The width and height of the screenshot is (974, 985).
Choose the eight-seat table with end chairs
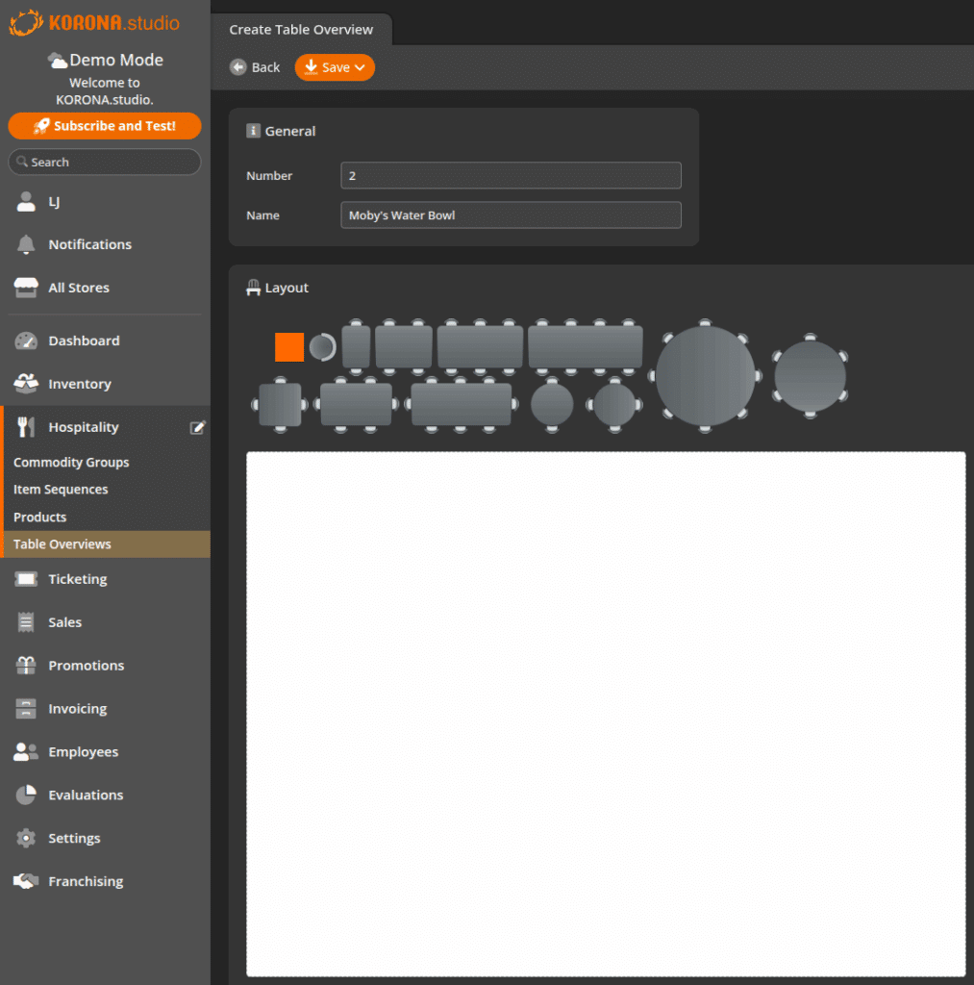click(461, 405)
